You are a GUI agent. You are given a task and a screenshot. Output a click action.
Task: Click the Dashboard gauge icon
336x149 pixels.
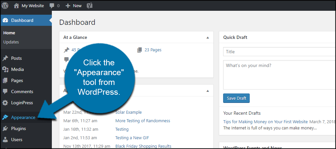pyautogui.click(x=5, y=21)
